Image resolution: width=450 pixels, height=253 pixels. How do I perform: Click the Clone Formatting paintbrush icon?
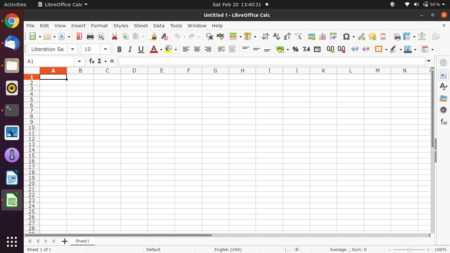click(x=154, y=36)
